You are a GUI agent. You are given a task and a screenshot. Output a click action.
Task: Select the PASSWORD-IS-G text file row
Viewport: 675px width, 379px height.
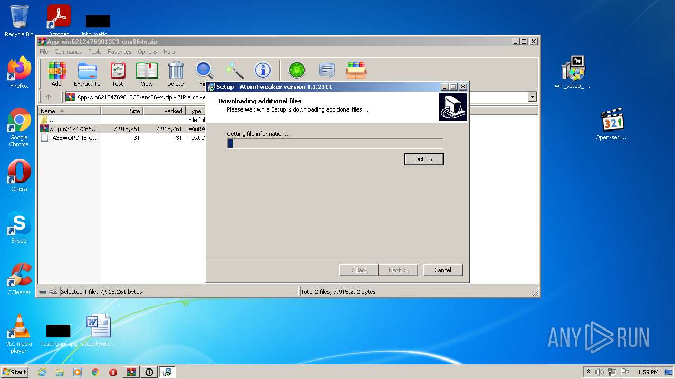click(x=122, y=138)
